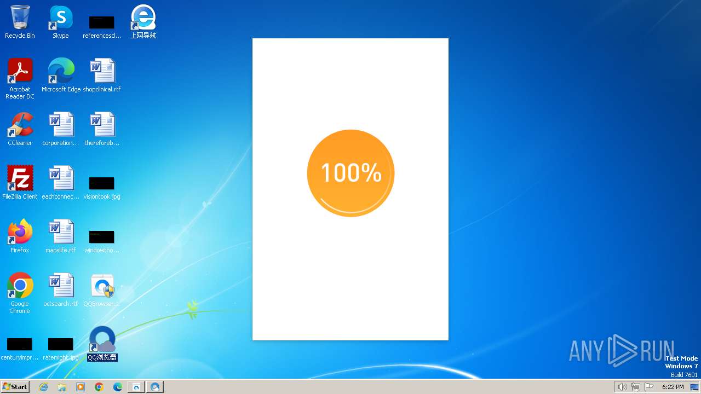Open the network tray icon
Image resolution: width=701 pixels, height=394 pixels.
pyautogui.click(x=636, y=387)
